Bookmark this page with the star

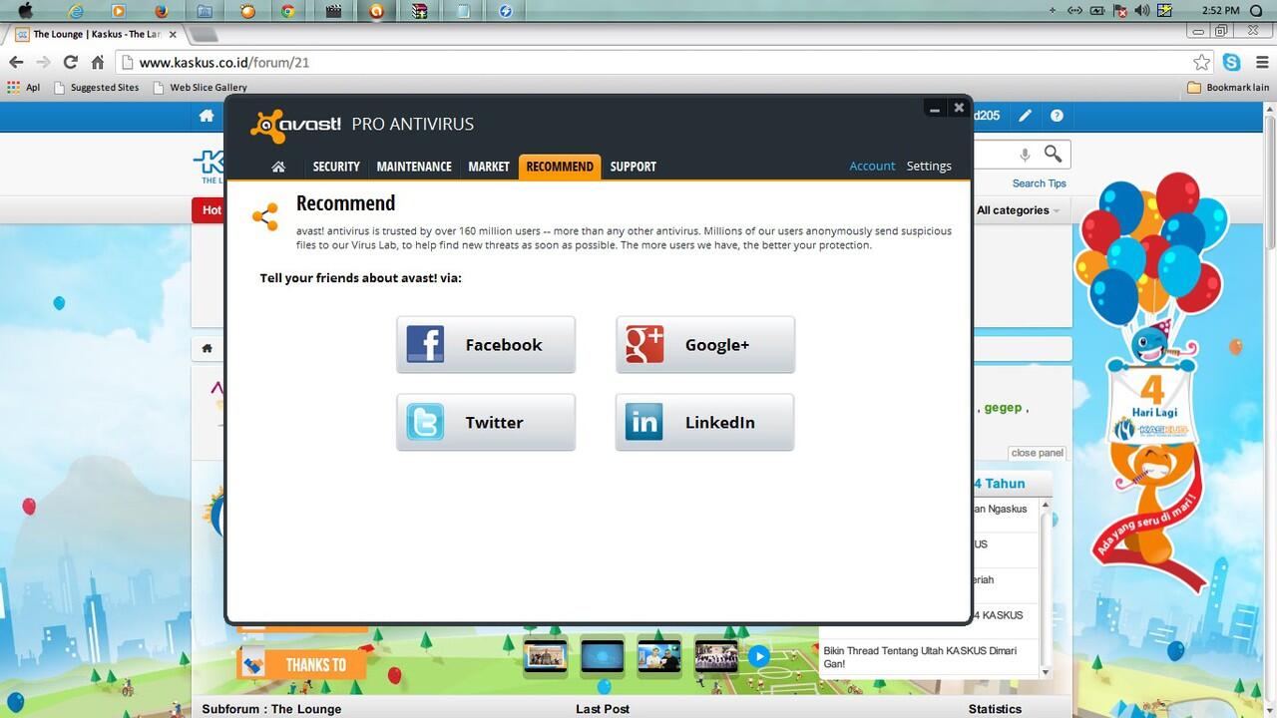point(1202,62)
